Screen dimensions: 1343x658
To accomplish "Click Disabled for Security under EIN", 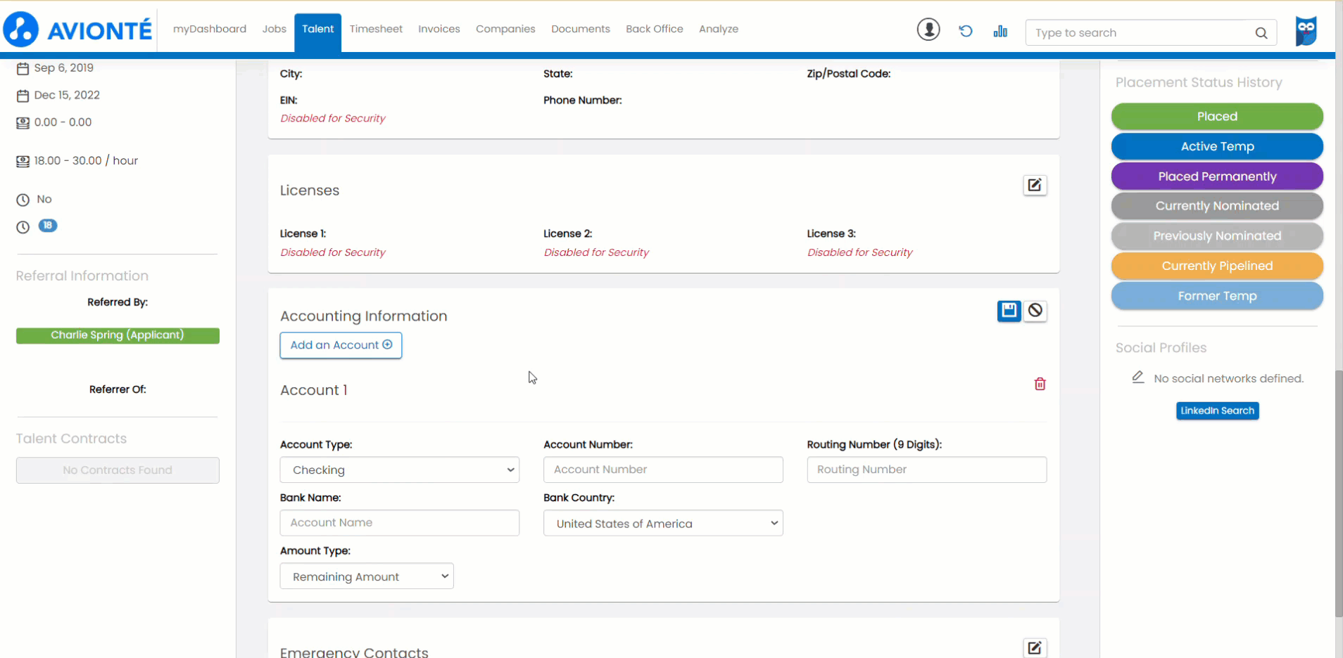I will tap(333, 118).
